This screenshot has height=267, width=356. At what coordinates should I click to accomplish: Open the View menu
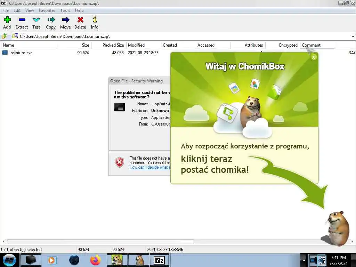click(30, 10)
